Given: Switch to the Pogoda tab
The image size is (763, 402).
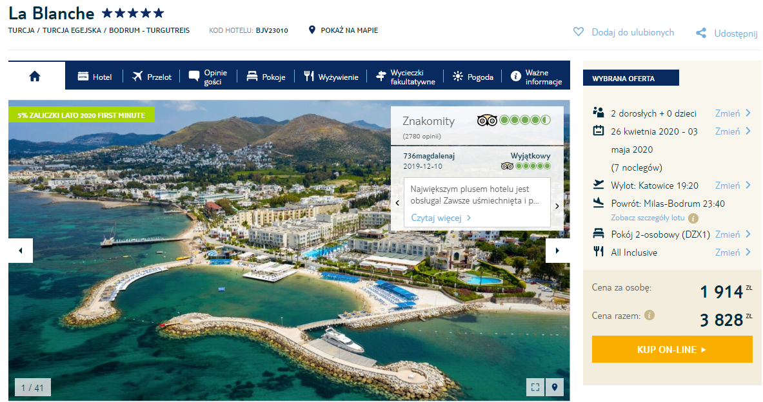Looking at the screenshot, I should 473,77.
